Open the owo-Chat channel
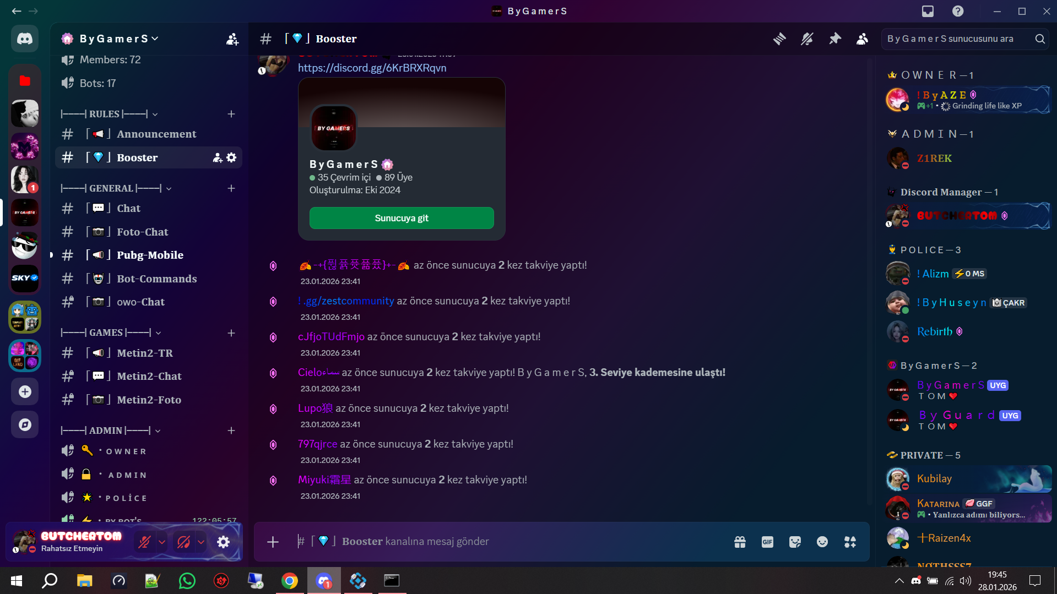The height and width of the screenshot is (594, 1057). pyautogui.click(x=149, y=302)
